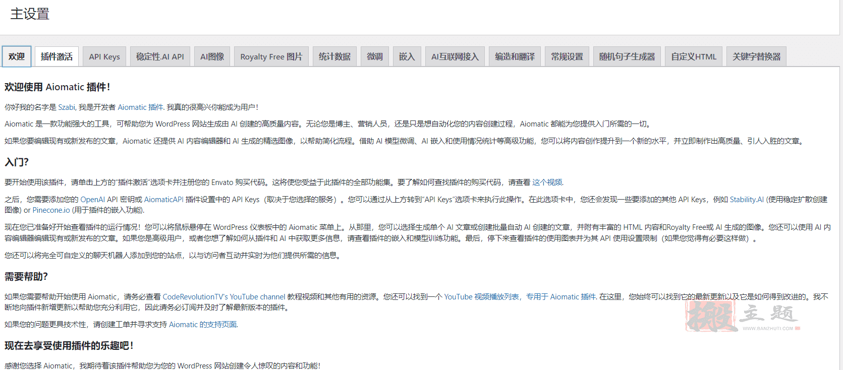Switch to the 嵌入 tab
The width and height of the screenshot is (843, 370).
click(x=407, y=56)
